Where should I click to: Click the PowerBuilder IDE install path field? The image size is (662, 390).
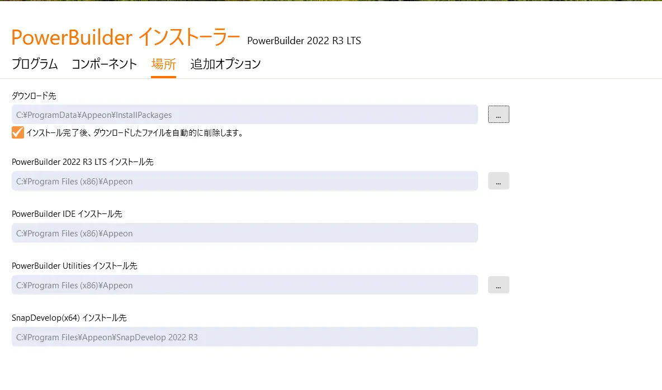click(244, 233)
